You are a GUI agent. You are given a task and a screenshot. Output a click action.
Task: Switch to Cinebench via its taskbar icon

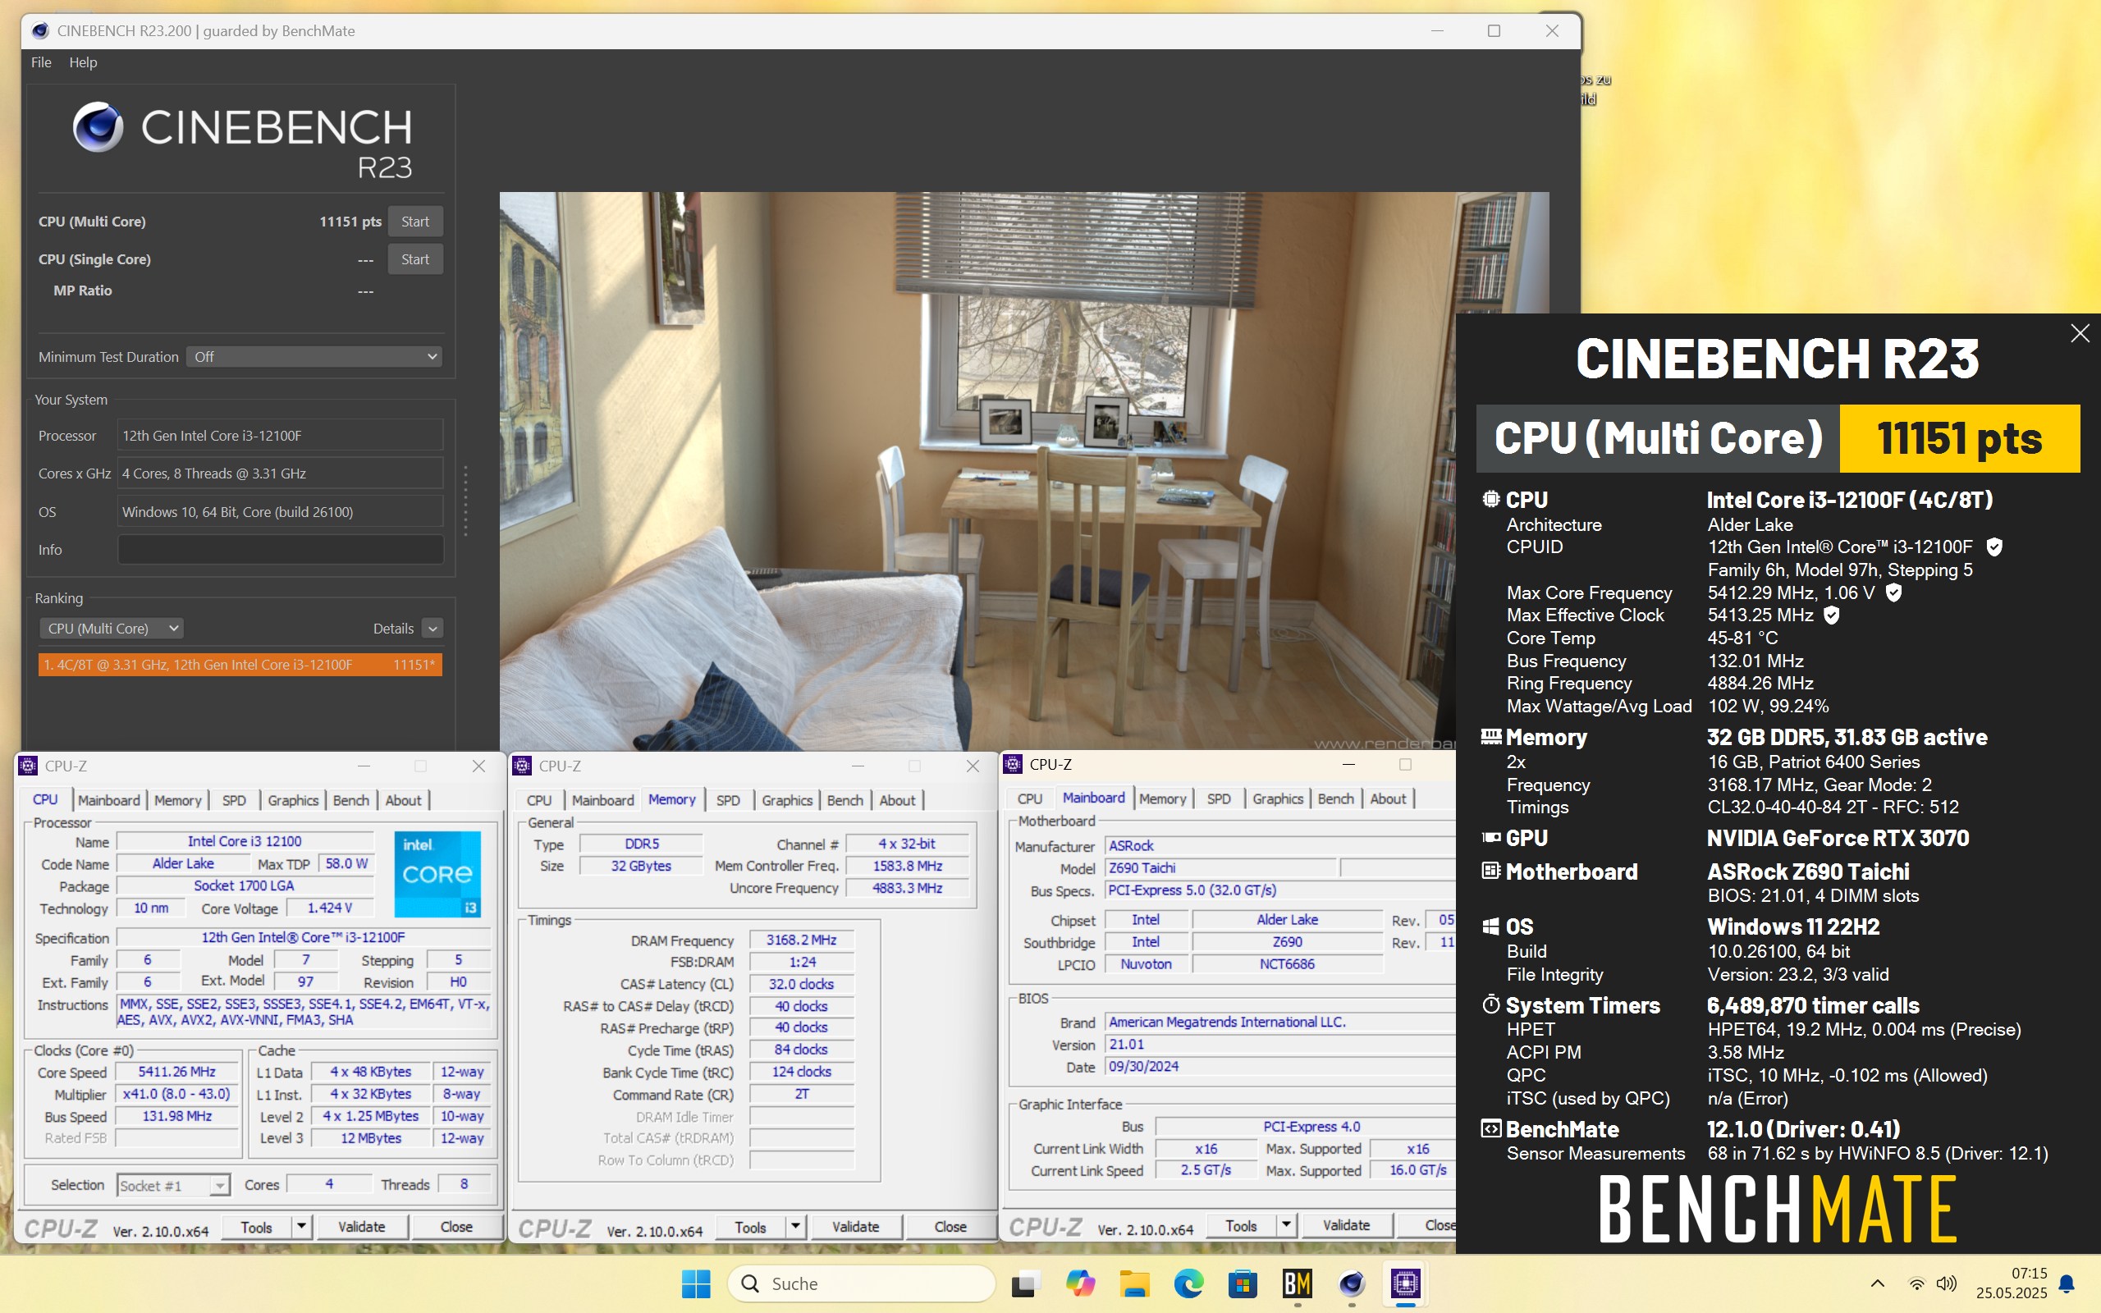coord(1352,1283)
